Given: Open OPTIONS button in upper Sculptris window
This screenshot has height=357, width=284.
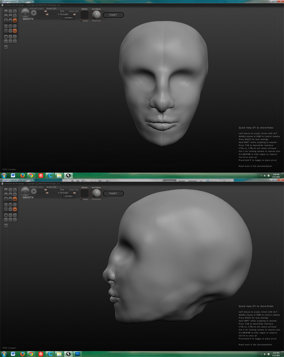Looking at the screenshot, I should (x=69, y=18).
